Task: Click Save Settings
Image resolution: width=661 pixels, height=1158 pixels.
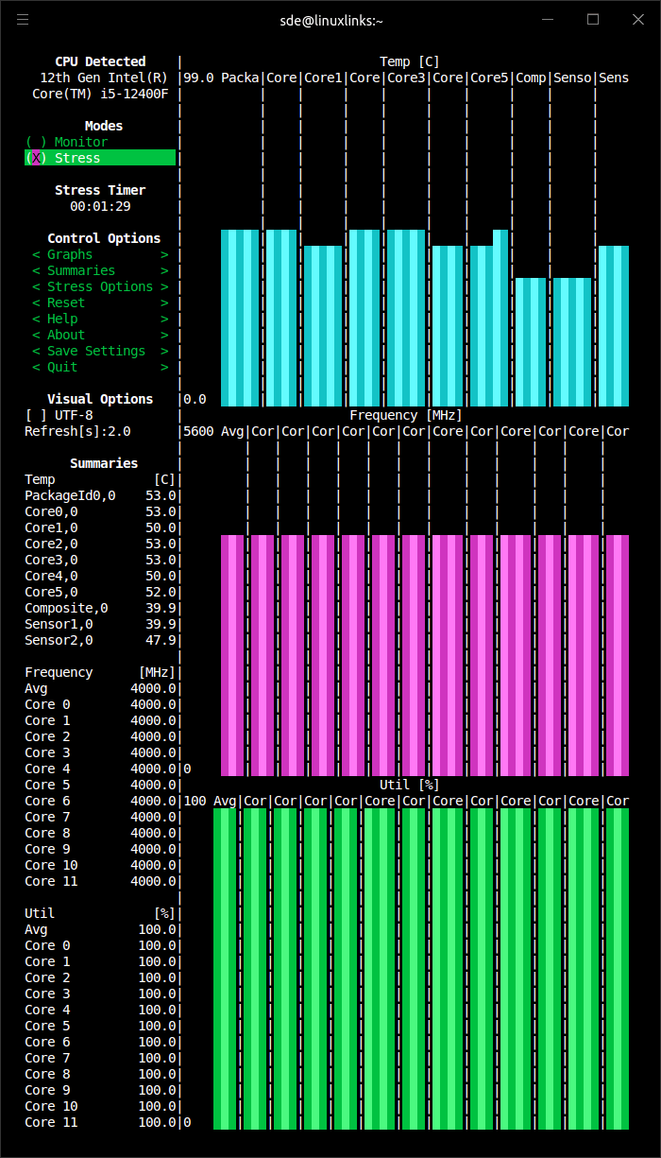Action: (100, 351)
